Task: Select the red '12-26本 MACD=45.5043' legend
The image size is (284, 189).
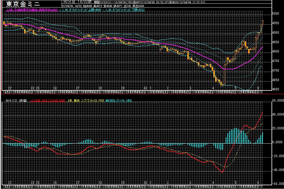Action: click(48, 100)
